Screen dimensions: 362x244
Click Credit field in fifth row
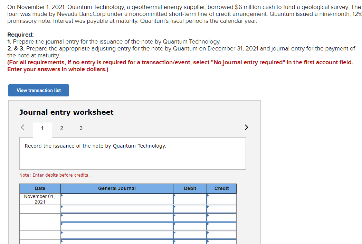point(222,235)
